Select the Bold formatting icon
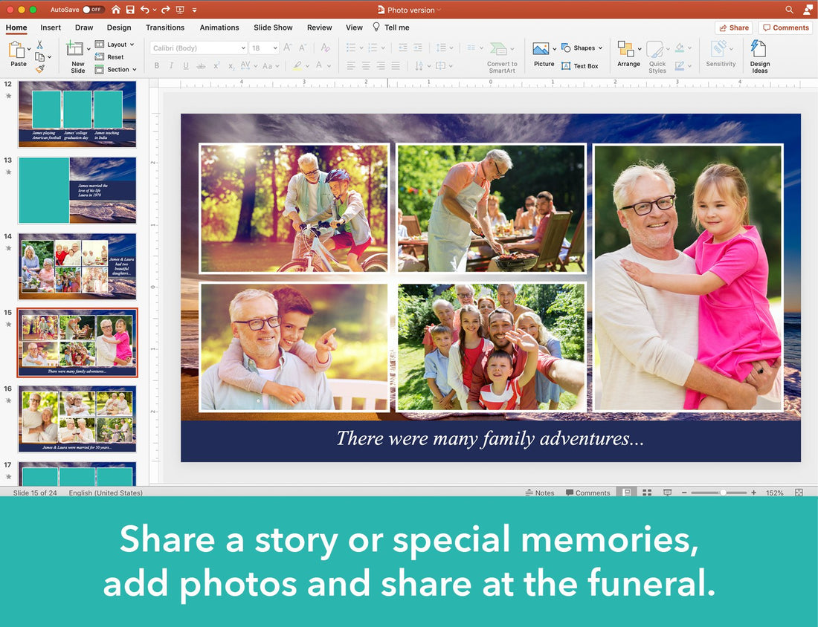 (x=157, y=65)
